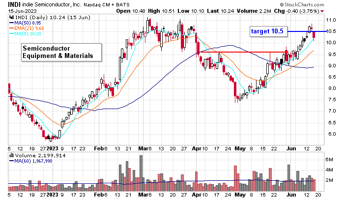344x199 pixels.
Task: Click the High 10.51 value
Action: pos(162,11)
